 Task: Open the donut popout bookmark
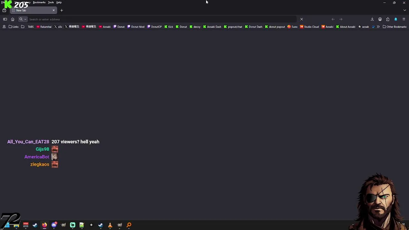coord(275,27)
